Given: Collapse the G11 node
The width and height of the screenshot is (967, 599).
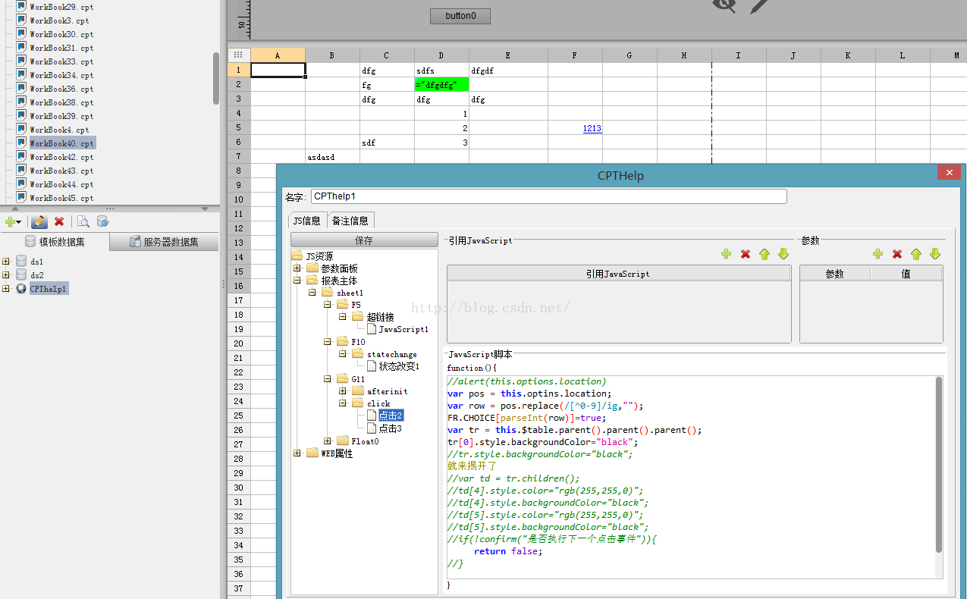Looking at the screenshot, I should click(328, 378).
